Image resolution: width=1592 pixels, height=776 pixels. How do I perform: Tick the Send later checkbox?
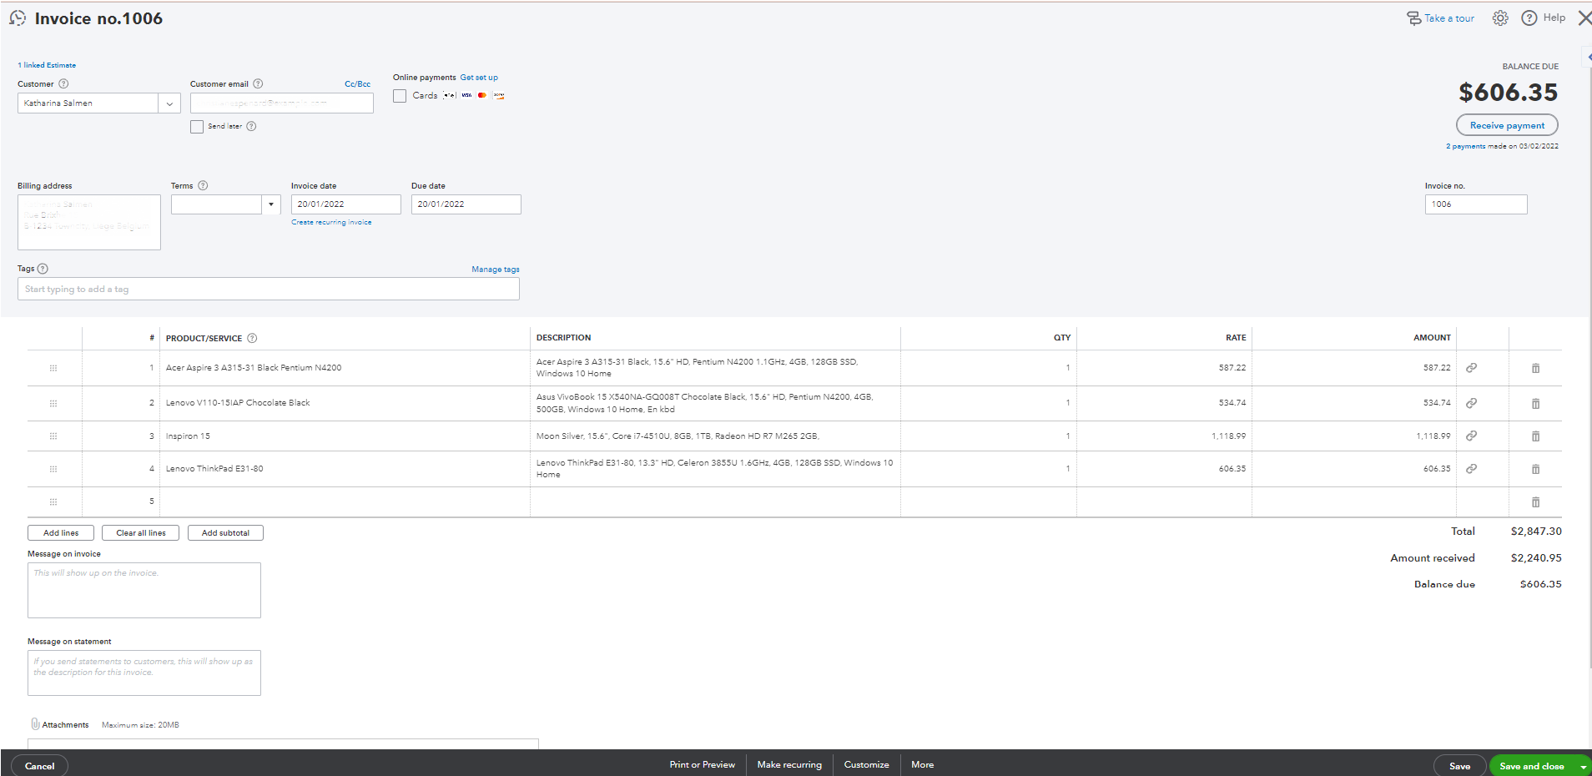(197, 127)
